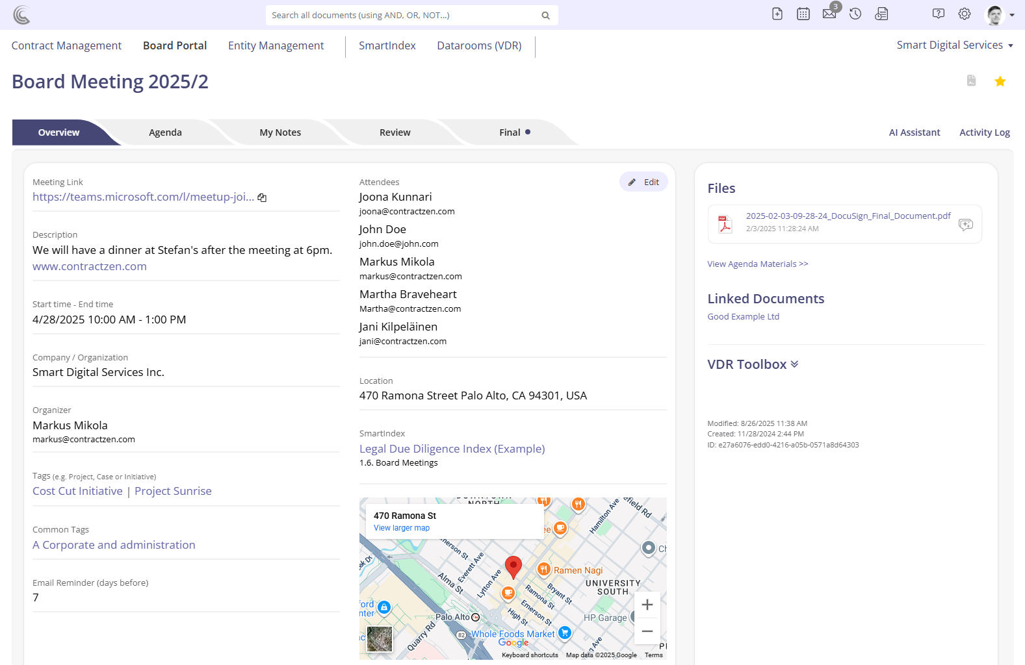
Task: Open Board Portal menu
Action: (175, 45)
